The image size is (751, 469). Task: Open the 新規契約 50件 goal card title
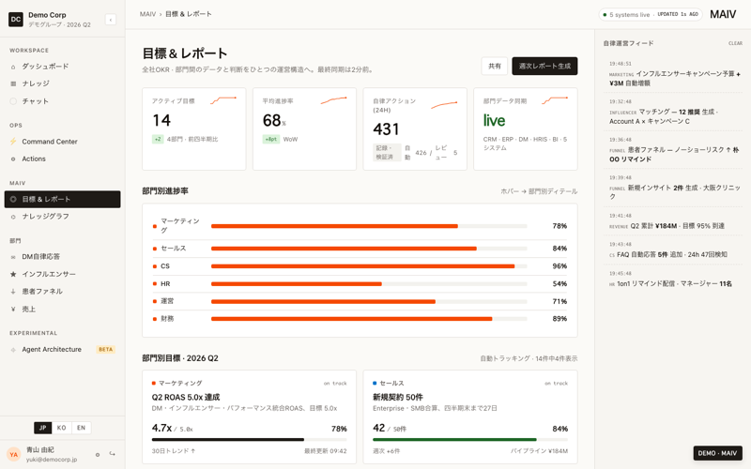[x=397, y=397]
